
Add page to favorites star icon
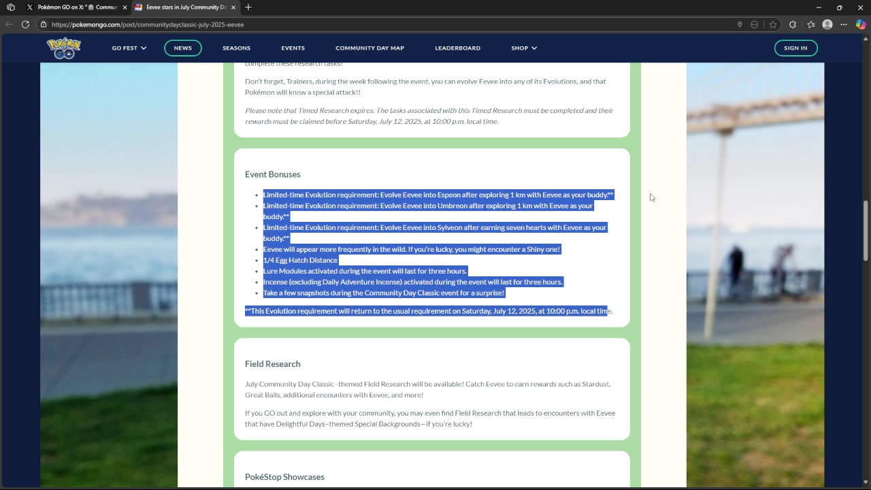773,24
